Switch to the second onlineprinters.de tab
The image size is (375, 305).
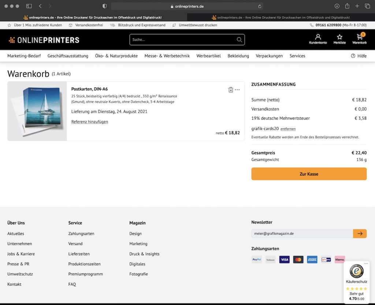click(281, 18)
